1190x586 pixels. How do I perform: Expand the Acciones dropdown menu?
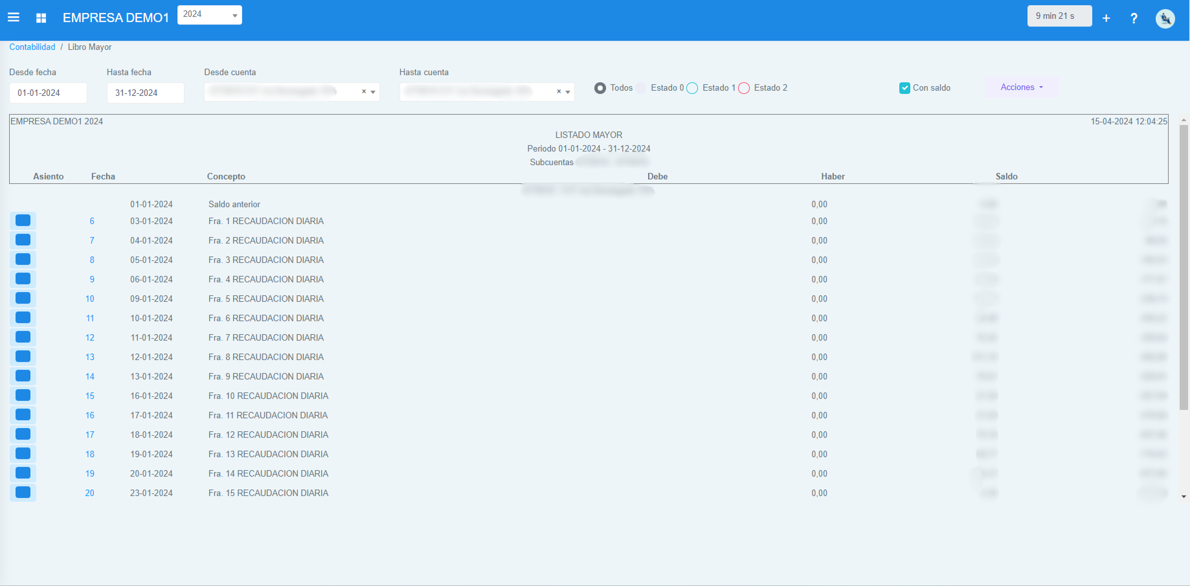tap(1021, 87)
